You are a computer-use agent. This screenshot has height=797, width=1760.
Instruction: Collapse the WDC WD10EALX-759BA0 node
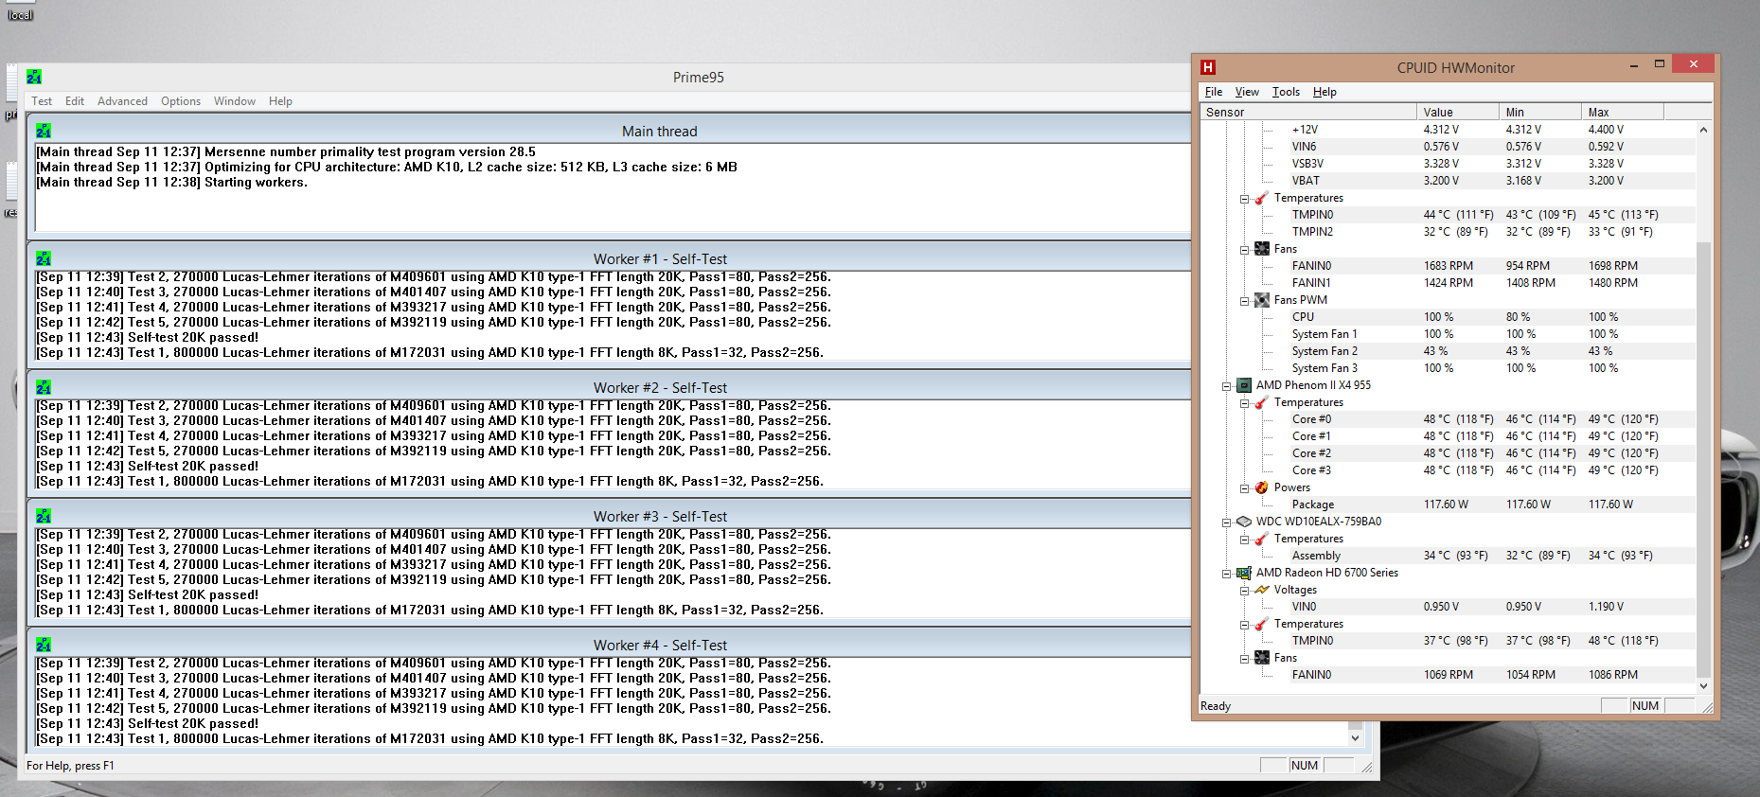[1227, 522]
